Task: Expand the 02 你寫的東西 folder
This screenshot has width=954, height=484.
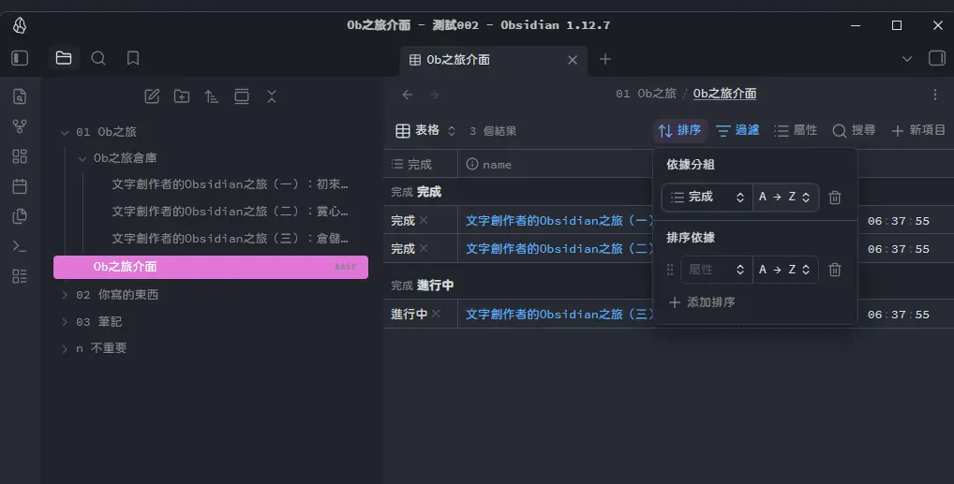Action: coord(65,295)
